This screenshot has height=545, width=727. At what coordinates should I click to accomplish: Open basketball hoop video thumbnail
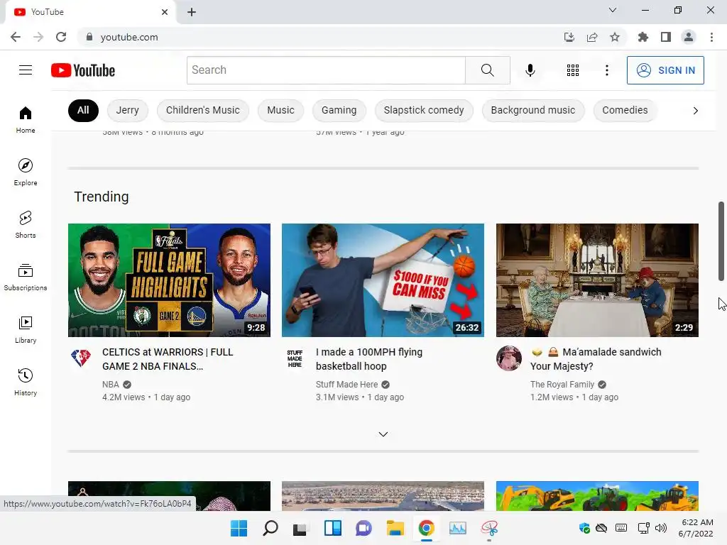coord(383,280)
